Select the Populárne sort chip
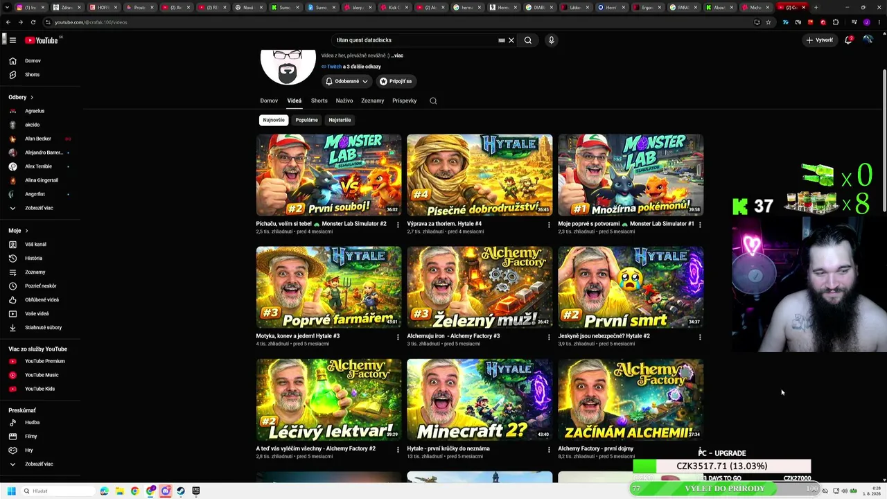Screen dimensions: 887x499 pyautogui.click(x=306, y=120)
